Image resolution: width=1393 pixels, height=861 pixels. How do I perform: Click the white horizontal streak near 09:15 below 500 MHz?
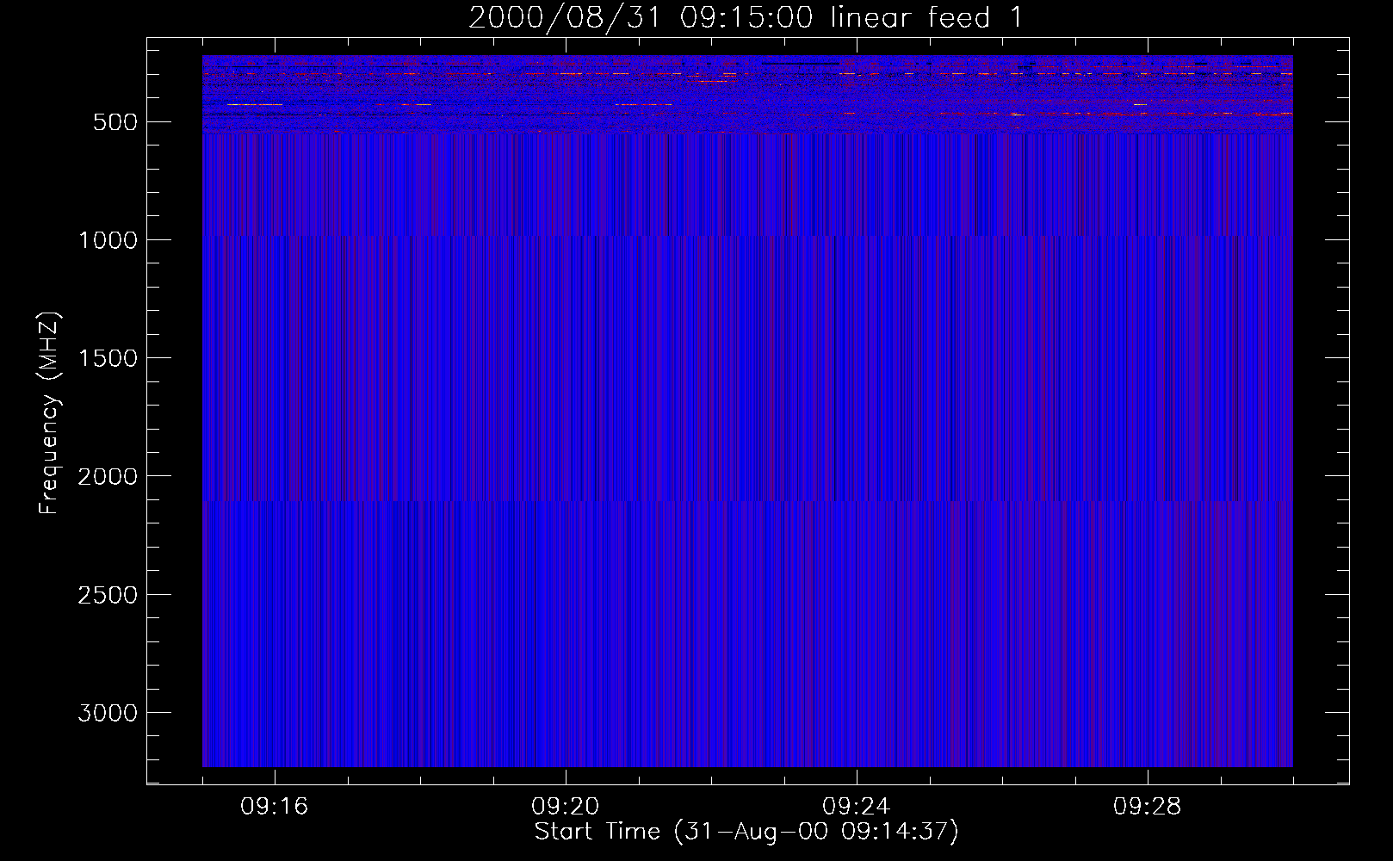click(x=244, y=104)
